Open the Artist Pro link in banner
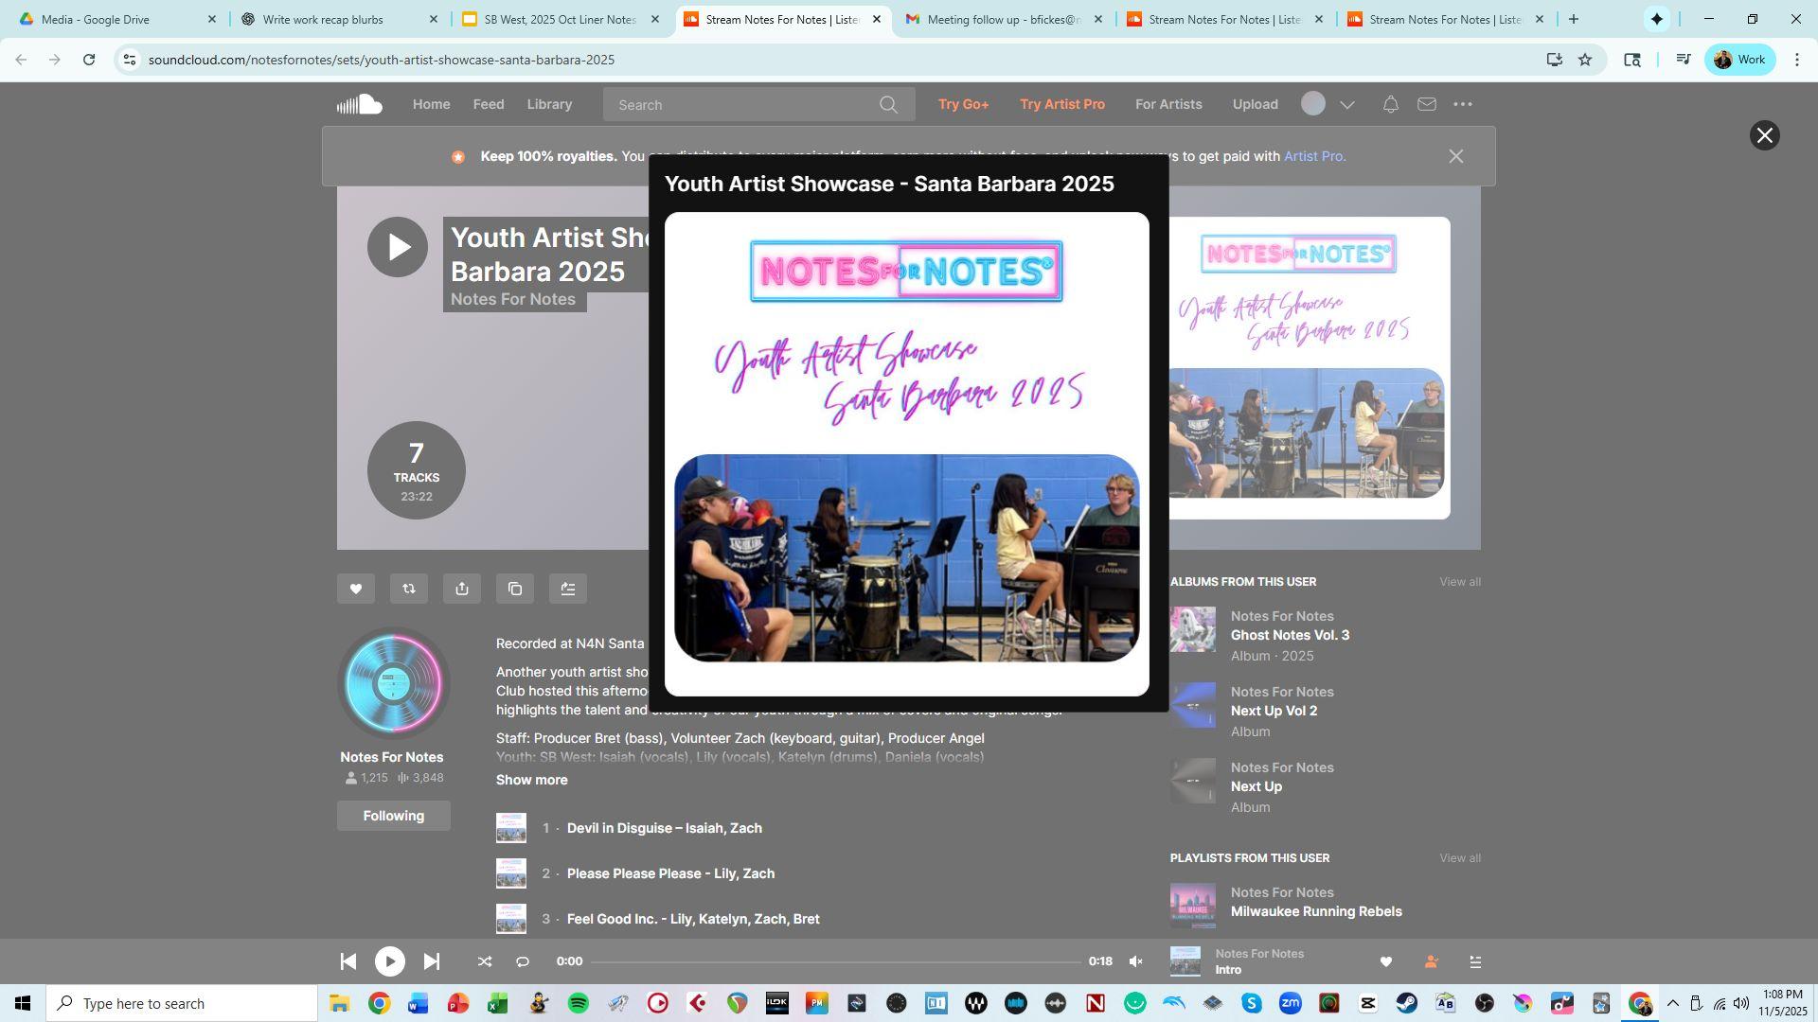Image resolution: width=1818 pixels, height=1022 pixels. (1314, 156)
